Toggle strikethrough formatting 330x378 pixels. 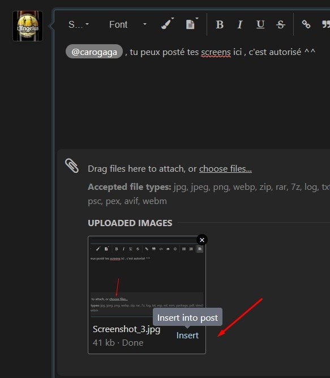click(x=281, y=24)
